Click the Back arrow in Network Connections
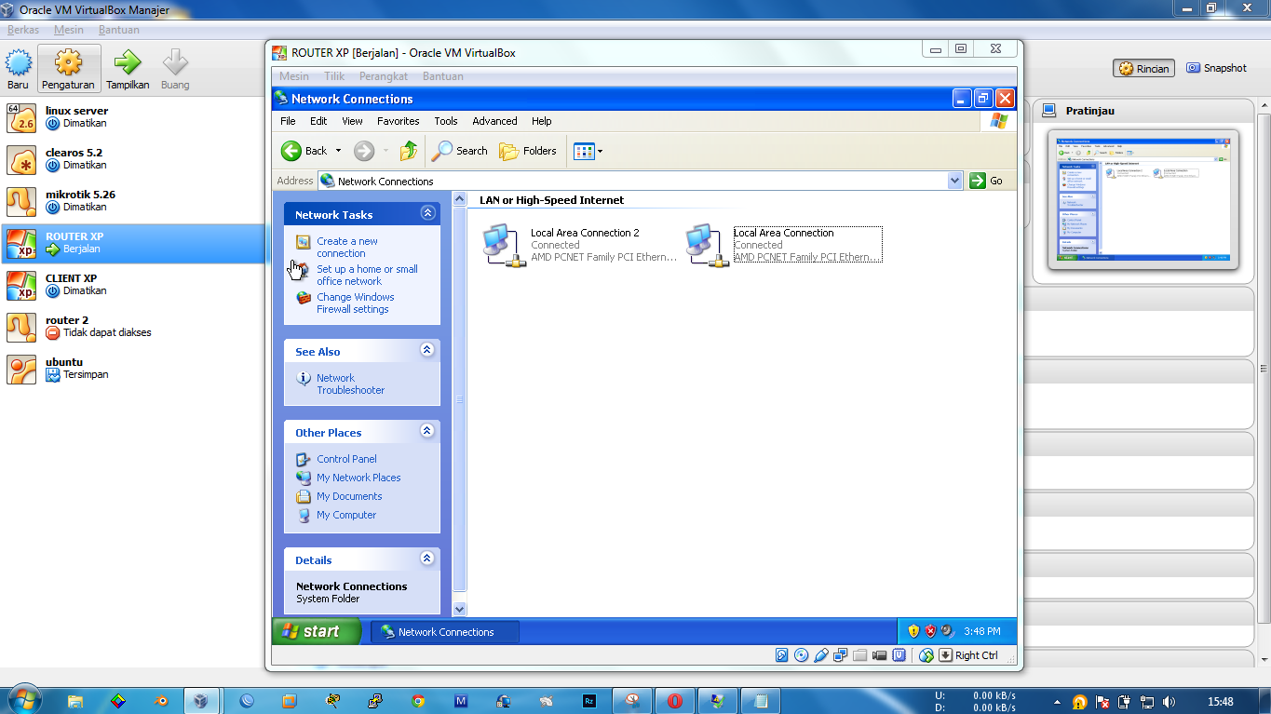This screenshot has height=714, width=1271. tap(291, 151)
